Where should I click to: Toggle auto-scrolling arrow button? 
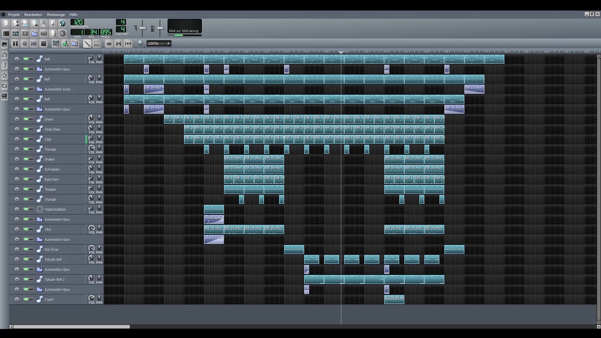pyautogui.click(x=109, y=44)
